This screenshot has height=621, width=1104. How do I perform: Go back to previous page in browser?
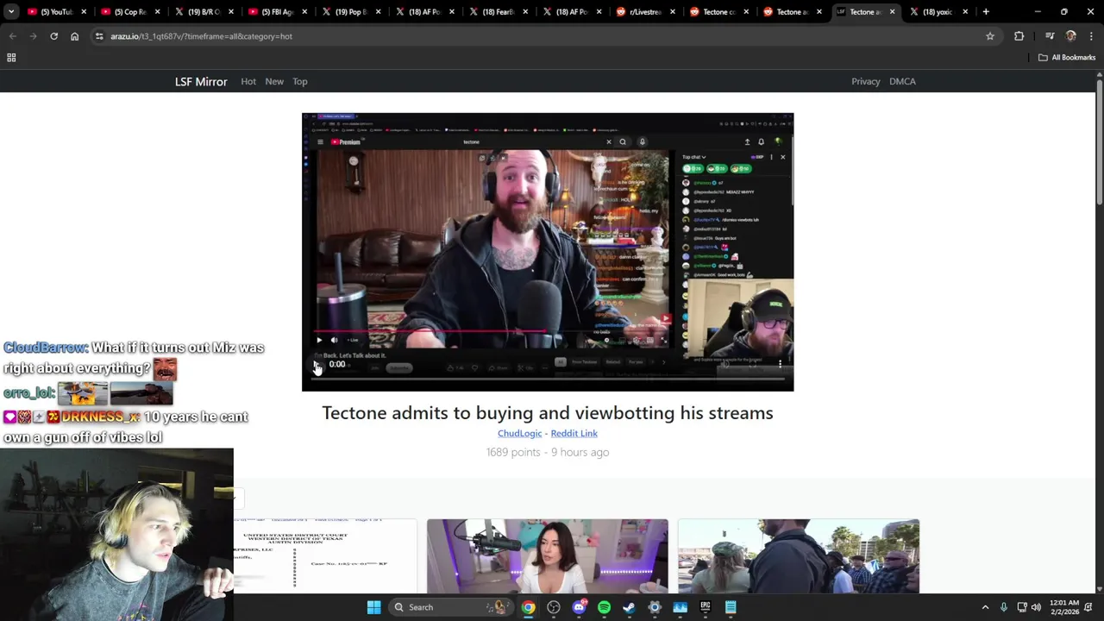(x=12, y=36)
